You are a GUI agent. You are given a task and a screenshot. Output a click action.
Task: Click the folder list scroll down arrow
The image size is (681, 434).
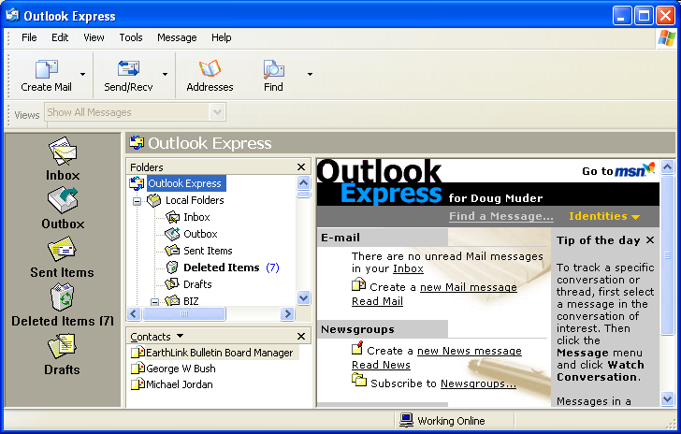click(x=304, y=297)
